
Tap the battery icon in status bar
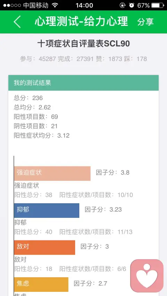[x=158, y=5]
